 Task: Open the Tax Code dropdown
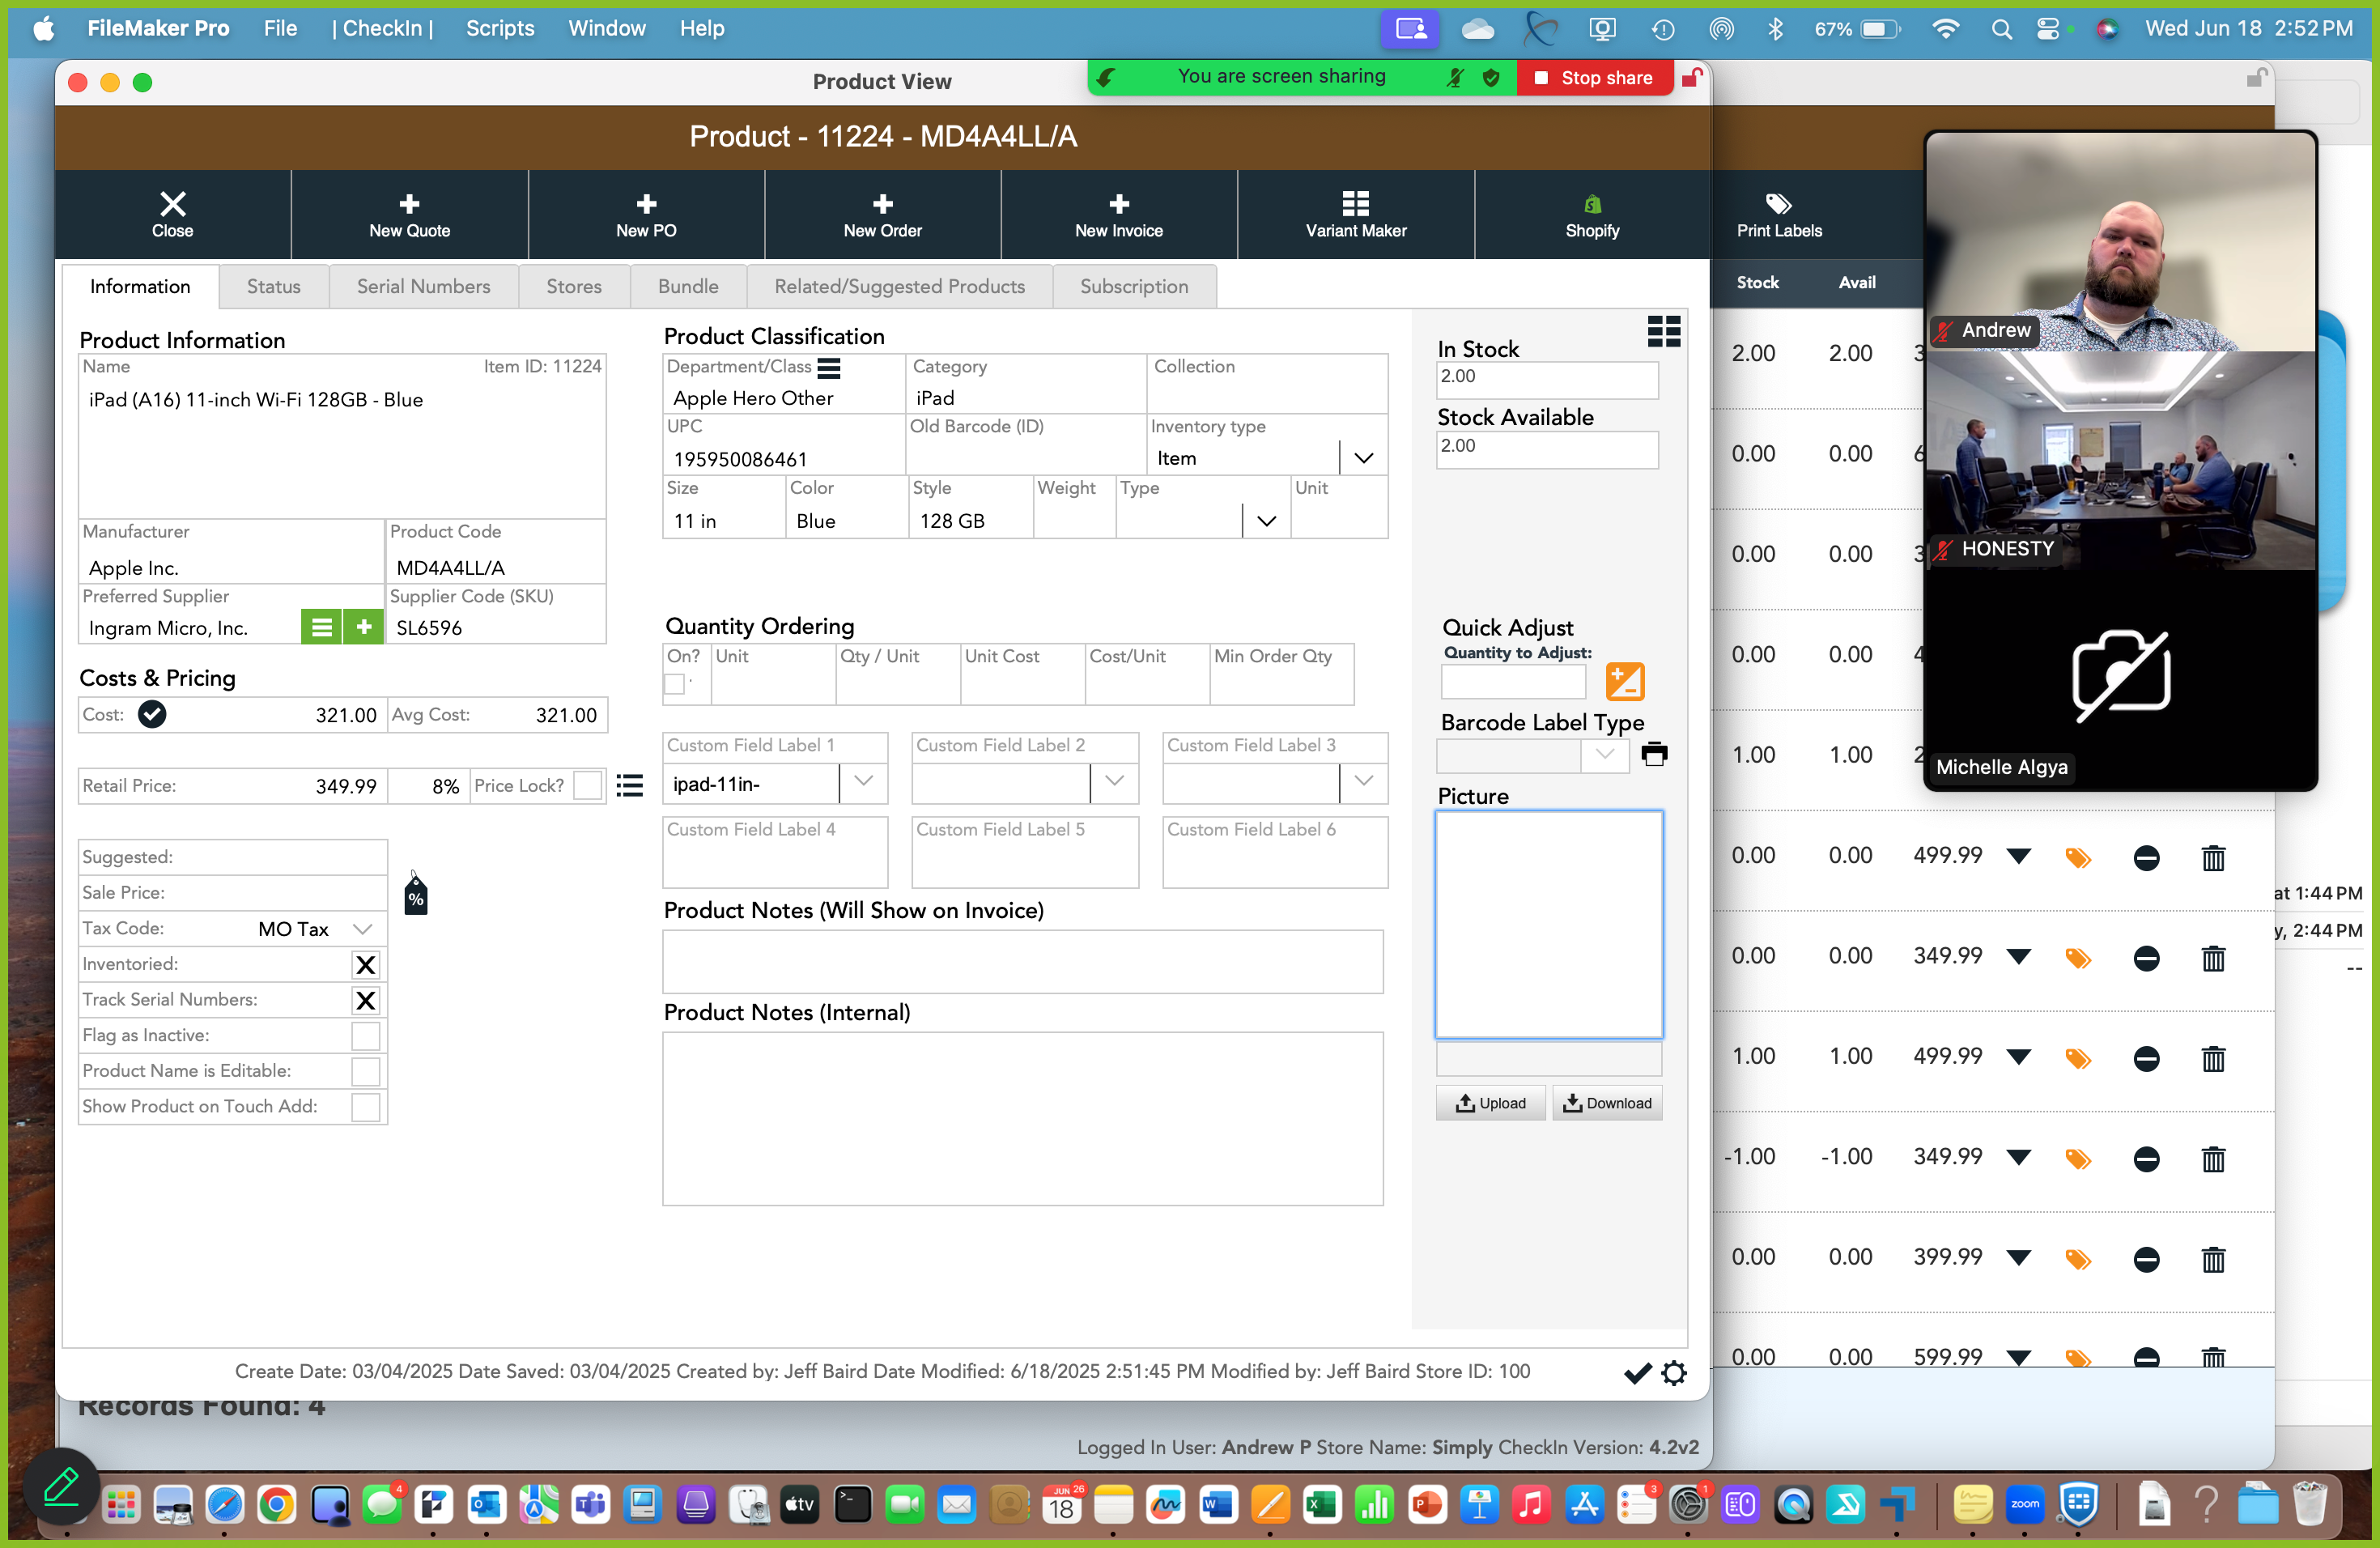click(x=363, y=929)
